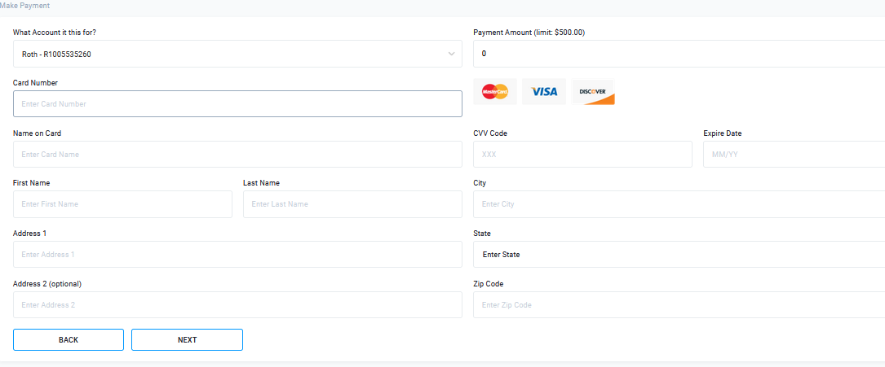Click the Expire Date MM/YY field
Image resolution: width=885 pixels, height=367 pixels.
(794, 155)
